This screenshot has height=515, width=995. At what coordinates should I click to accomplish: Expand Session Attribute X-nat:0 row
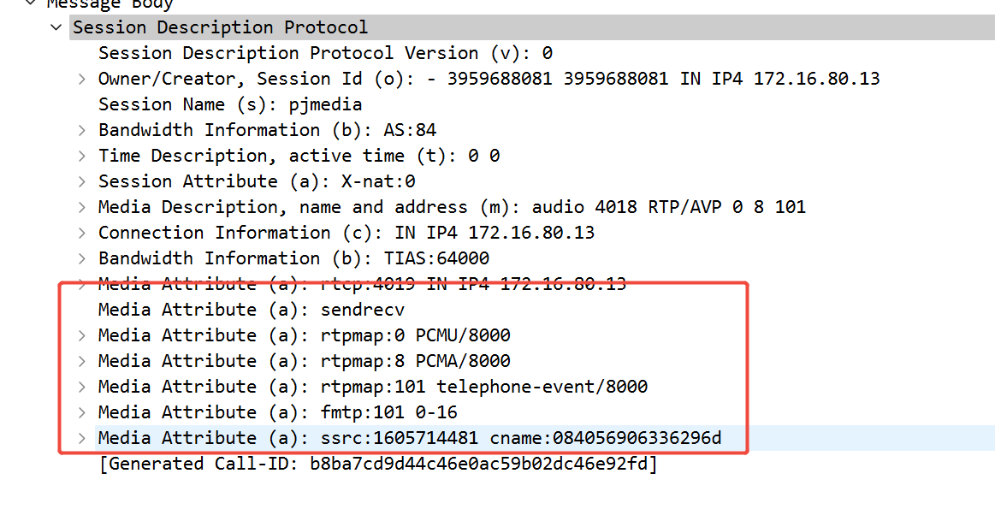point(82,181)
